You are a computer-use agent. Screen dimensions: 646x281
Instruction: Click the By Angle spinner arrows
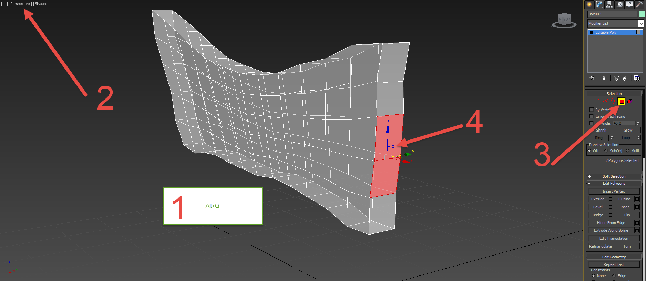click(638, 123)
